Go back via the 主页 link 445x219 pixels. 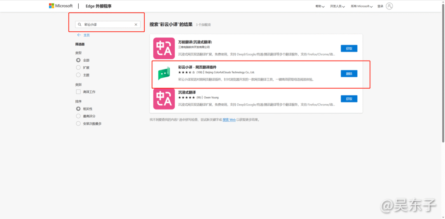tap(87, 35)
